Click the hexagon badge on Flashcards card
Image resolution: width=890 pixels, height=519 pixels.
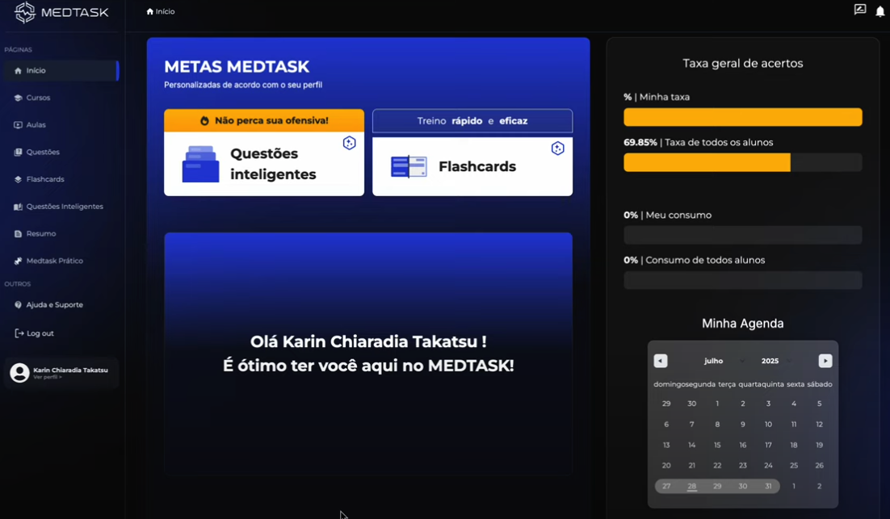557,149
